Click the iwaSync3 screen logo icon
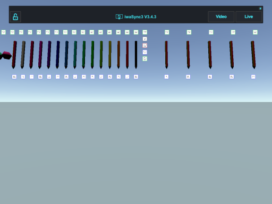This screenshot has height=204, width=272. click(119, 17)
